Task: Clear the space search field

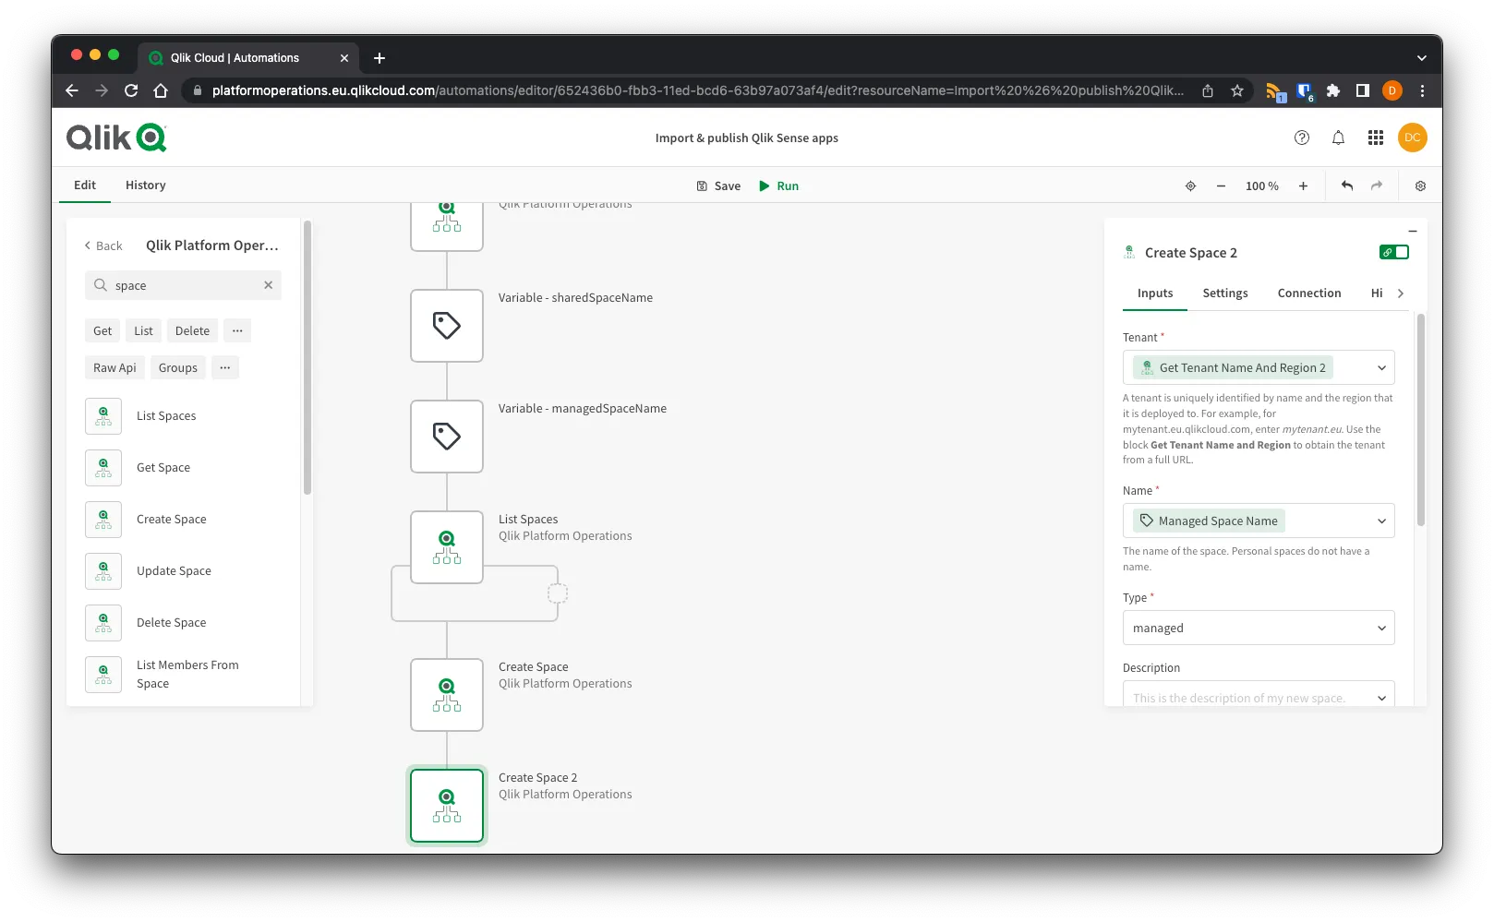Action: tap(269, 285)
